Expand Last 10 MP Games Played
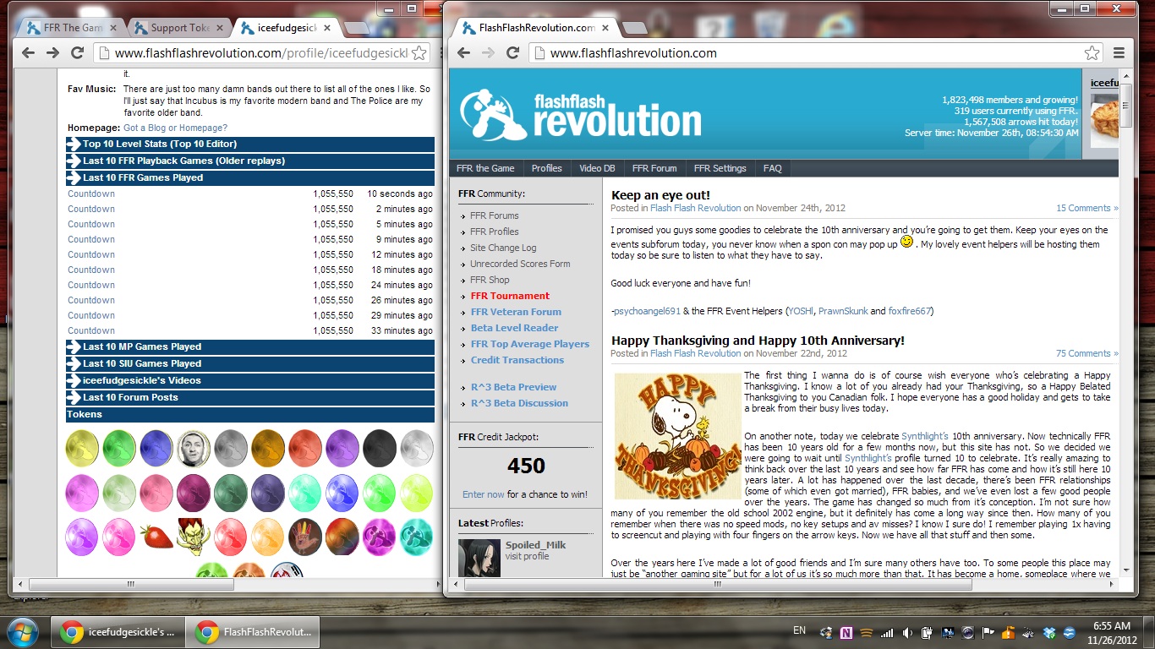 [x=250, y=346]
